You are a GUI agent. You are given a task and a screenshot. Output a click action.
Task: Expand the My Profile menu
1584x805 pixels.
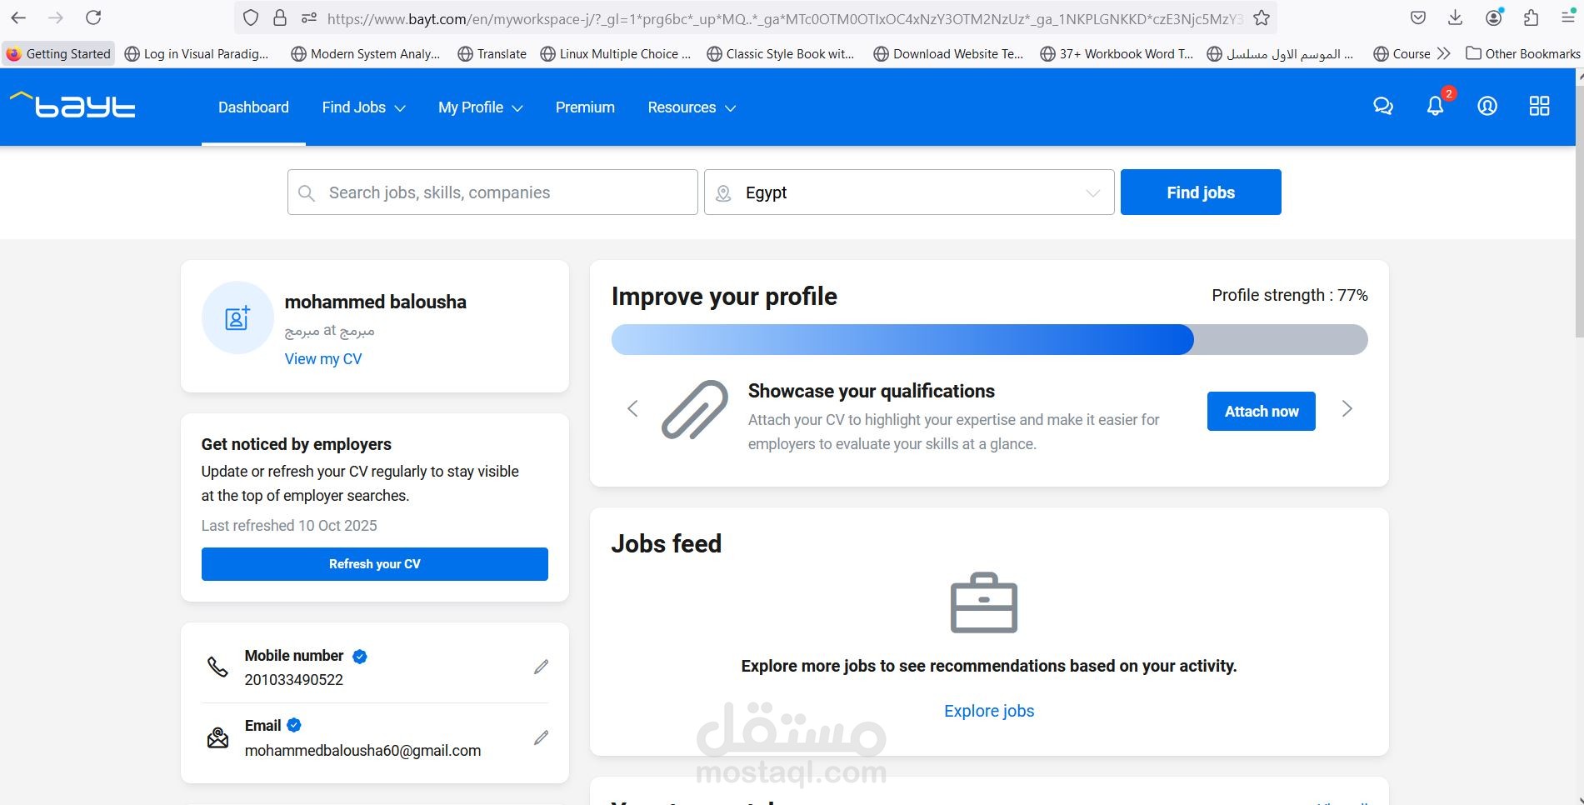[480, 107]
